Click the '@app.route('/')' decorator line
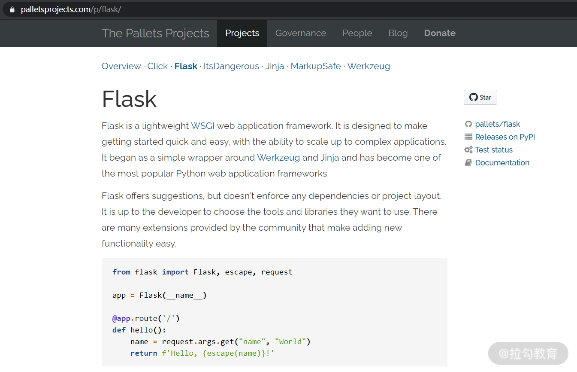 [146, 318]
